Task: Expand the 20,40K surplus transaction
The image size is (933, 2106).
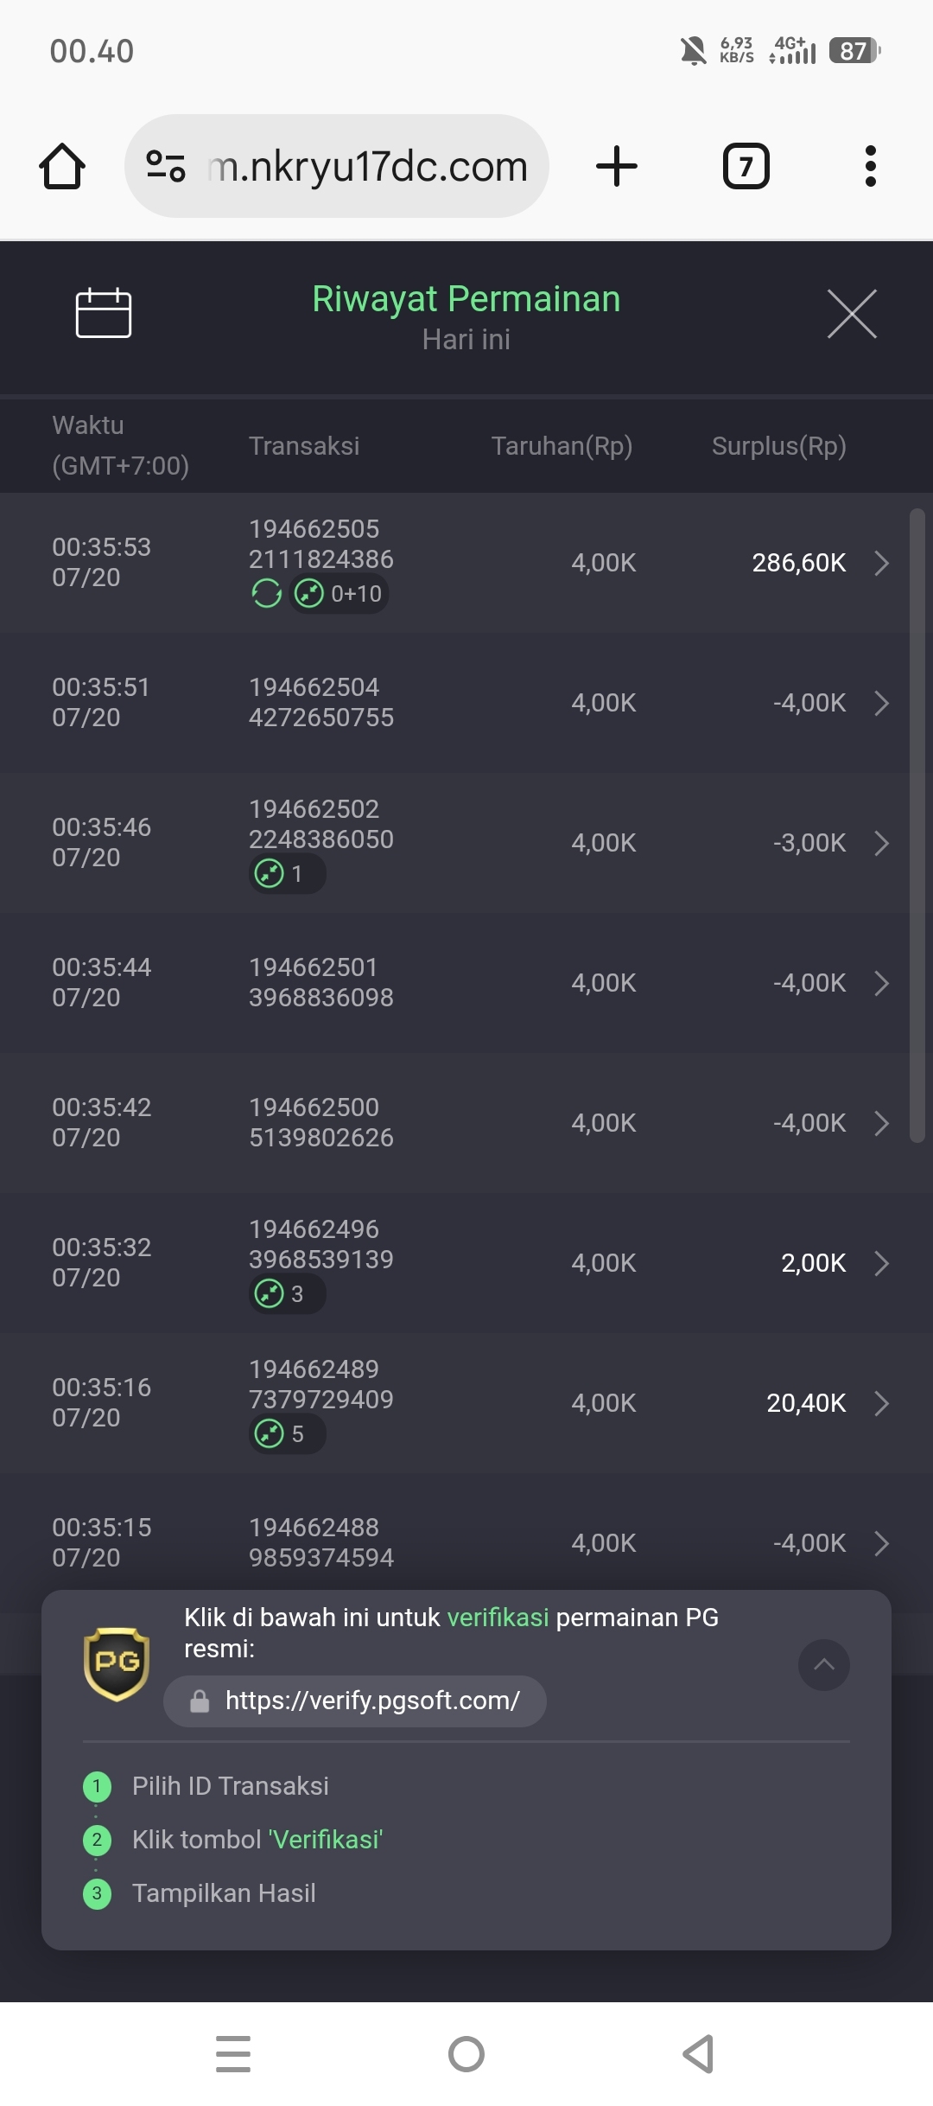Action: [x=881, y=1403]
